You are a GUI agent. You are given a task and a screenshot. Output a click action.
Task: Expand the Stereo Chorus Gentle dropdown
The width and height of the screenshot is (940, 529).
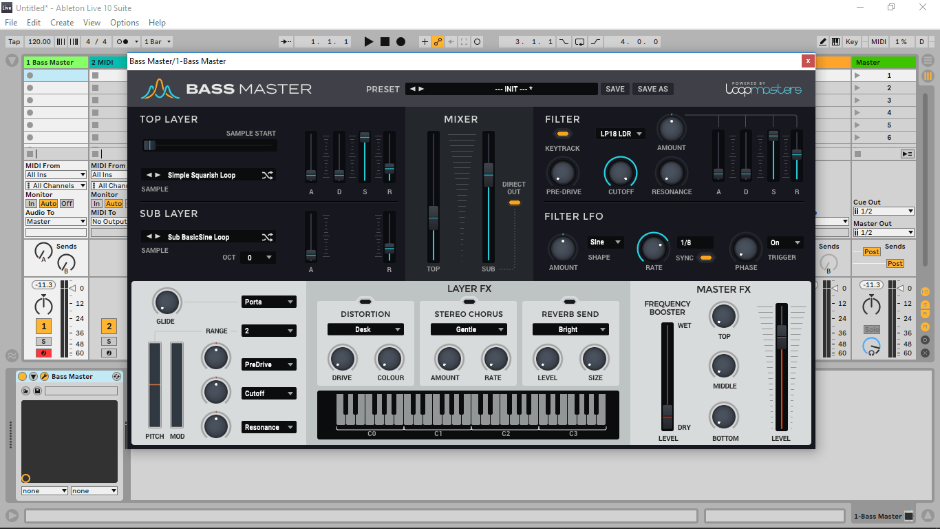[x=469, y=330]
